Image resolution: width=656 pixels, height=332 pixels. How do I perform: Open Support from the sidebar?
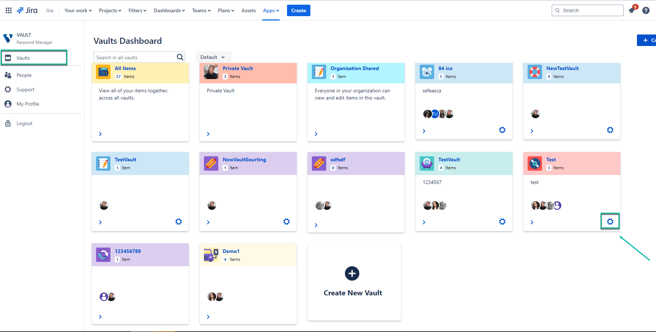pos(26,89)
